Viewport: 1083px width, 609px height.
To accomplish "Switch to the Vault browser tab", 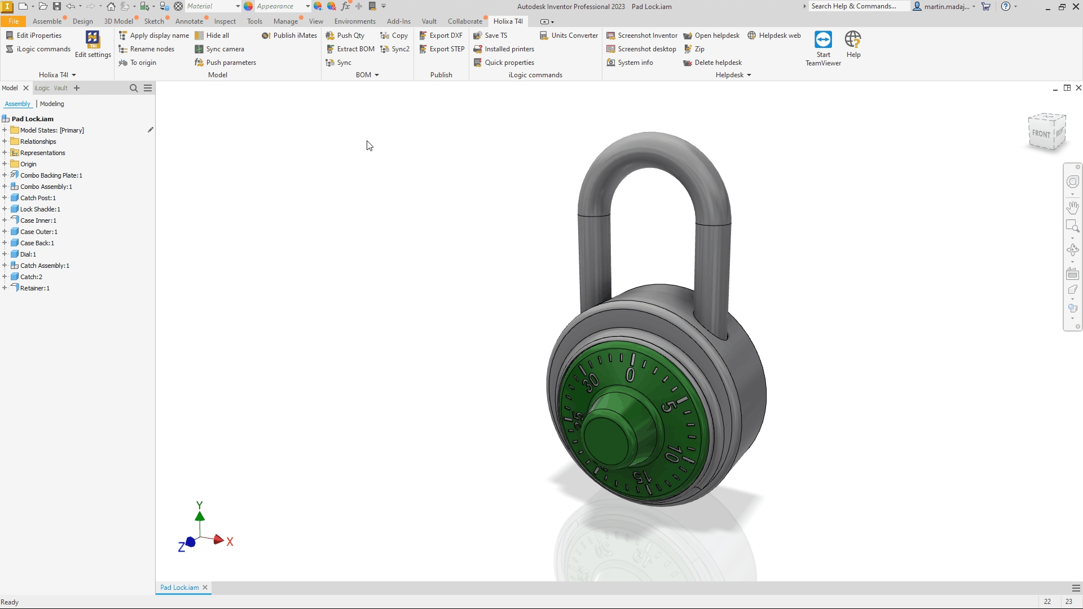I will [60, 88].
